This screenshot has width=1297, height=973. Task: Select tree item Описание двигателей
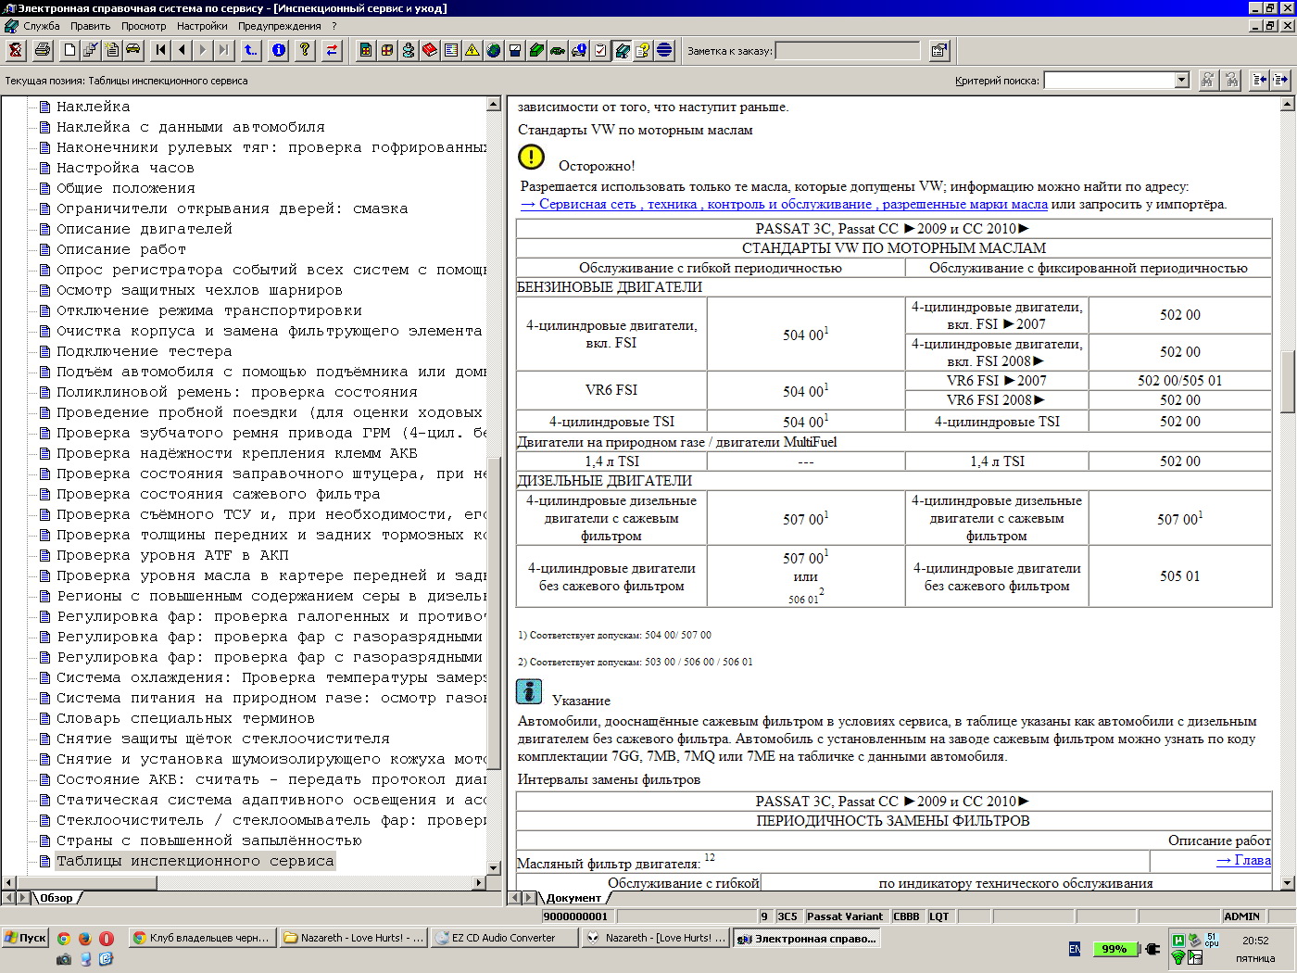point(144,229)
